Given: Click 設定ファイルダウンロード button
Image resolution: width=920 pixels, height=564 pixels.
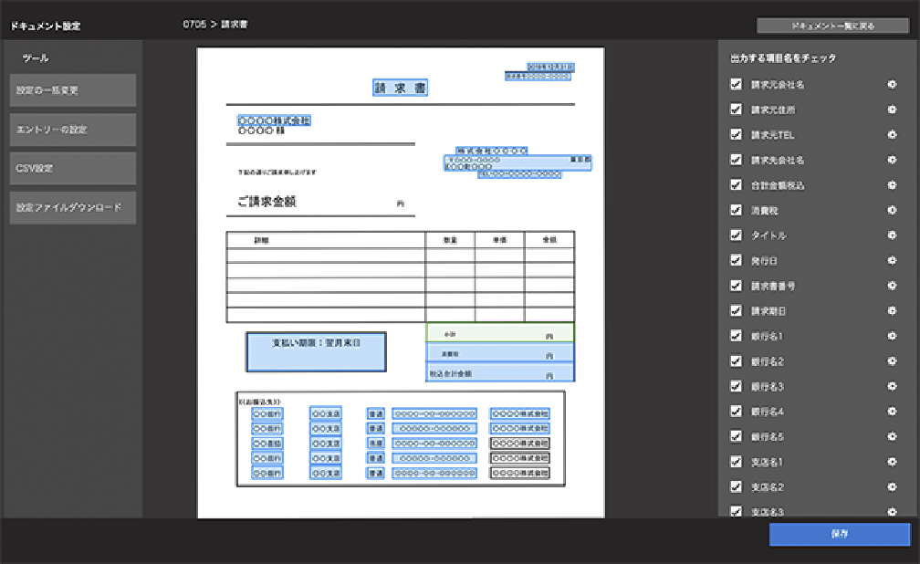Looking at the screenshot, I should click(73, 208).
